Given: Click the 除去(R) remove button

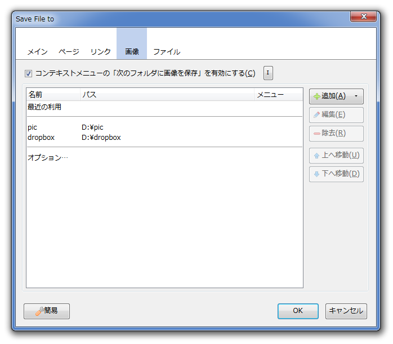Looking at the screenshot, I should click(336, 133).
